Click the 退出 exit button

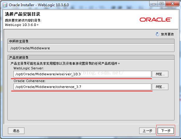16,131
